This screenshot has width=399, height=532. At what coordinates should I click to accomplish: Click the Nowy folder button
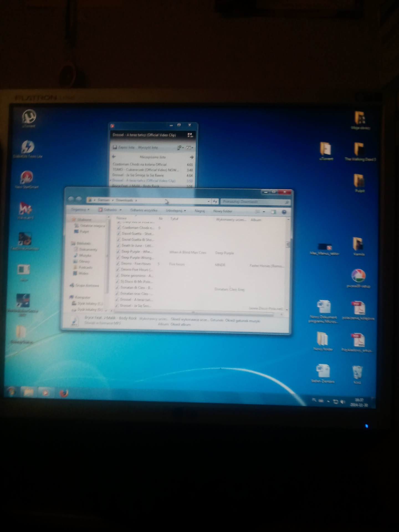[x=223, y=211]
